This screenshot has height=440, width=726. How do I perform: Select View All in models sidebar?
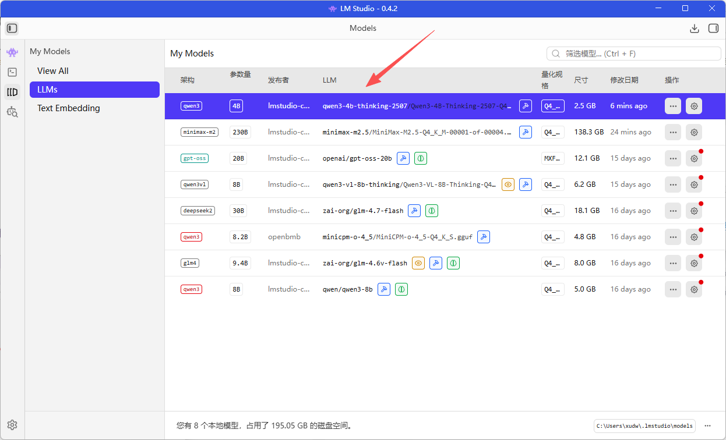(94, 71)
